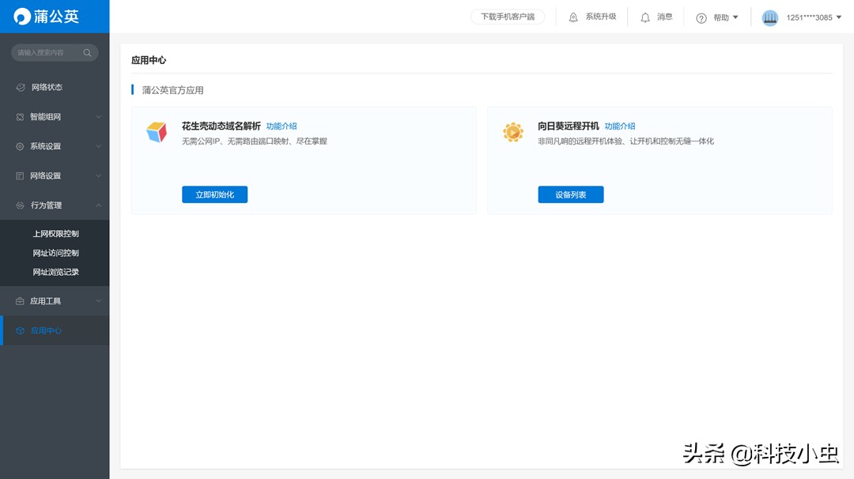The height and width of the screenshot is (479, 854).
Task: Expand the 系统设置 chevron
Action: click(x=99, y=146)
